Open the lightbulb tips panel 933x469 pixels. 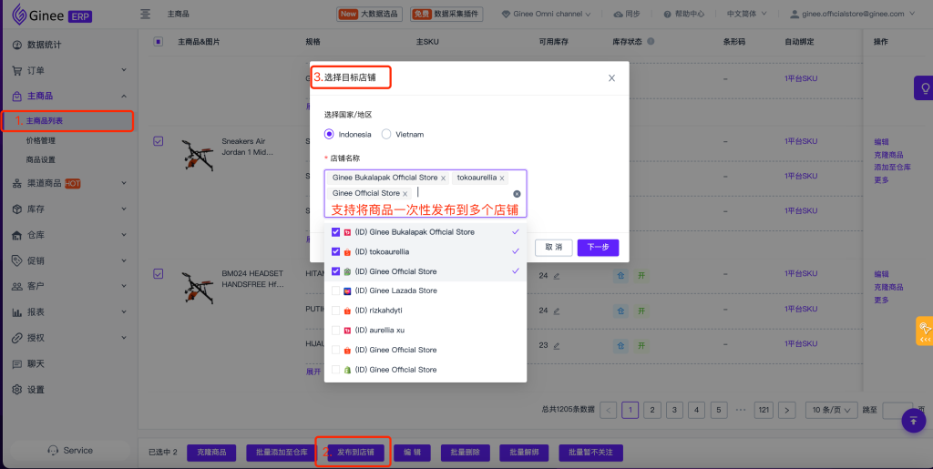click(925, 88)
